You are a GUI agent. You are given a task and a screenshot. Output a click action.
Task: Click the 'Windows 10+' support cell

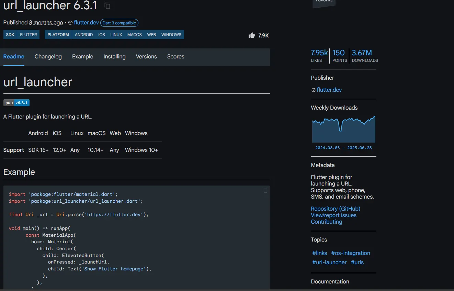141,150
